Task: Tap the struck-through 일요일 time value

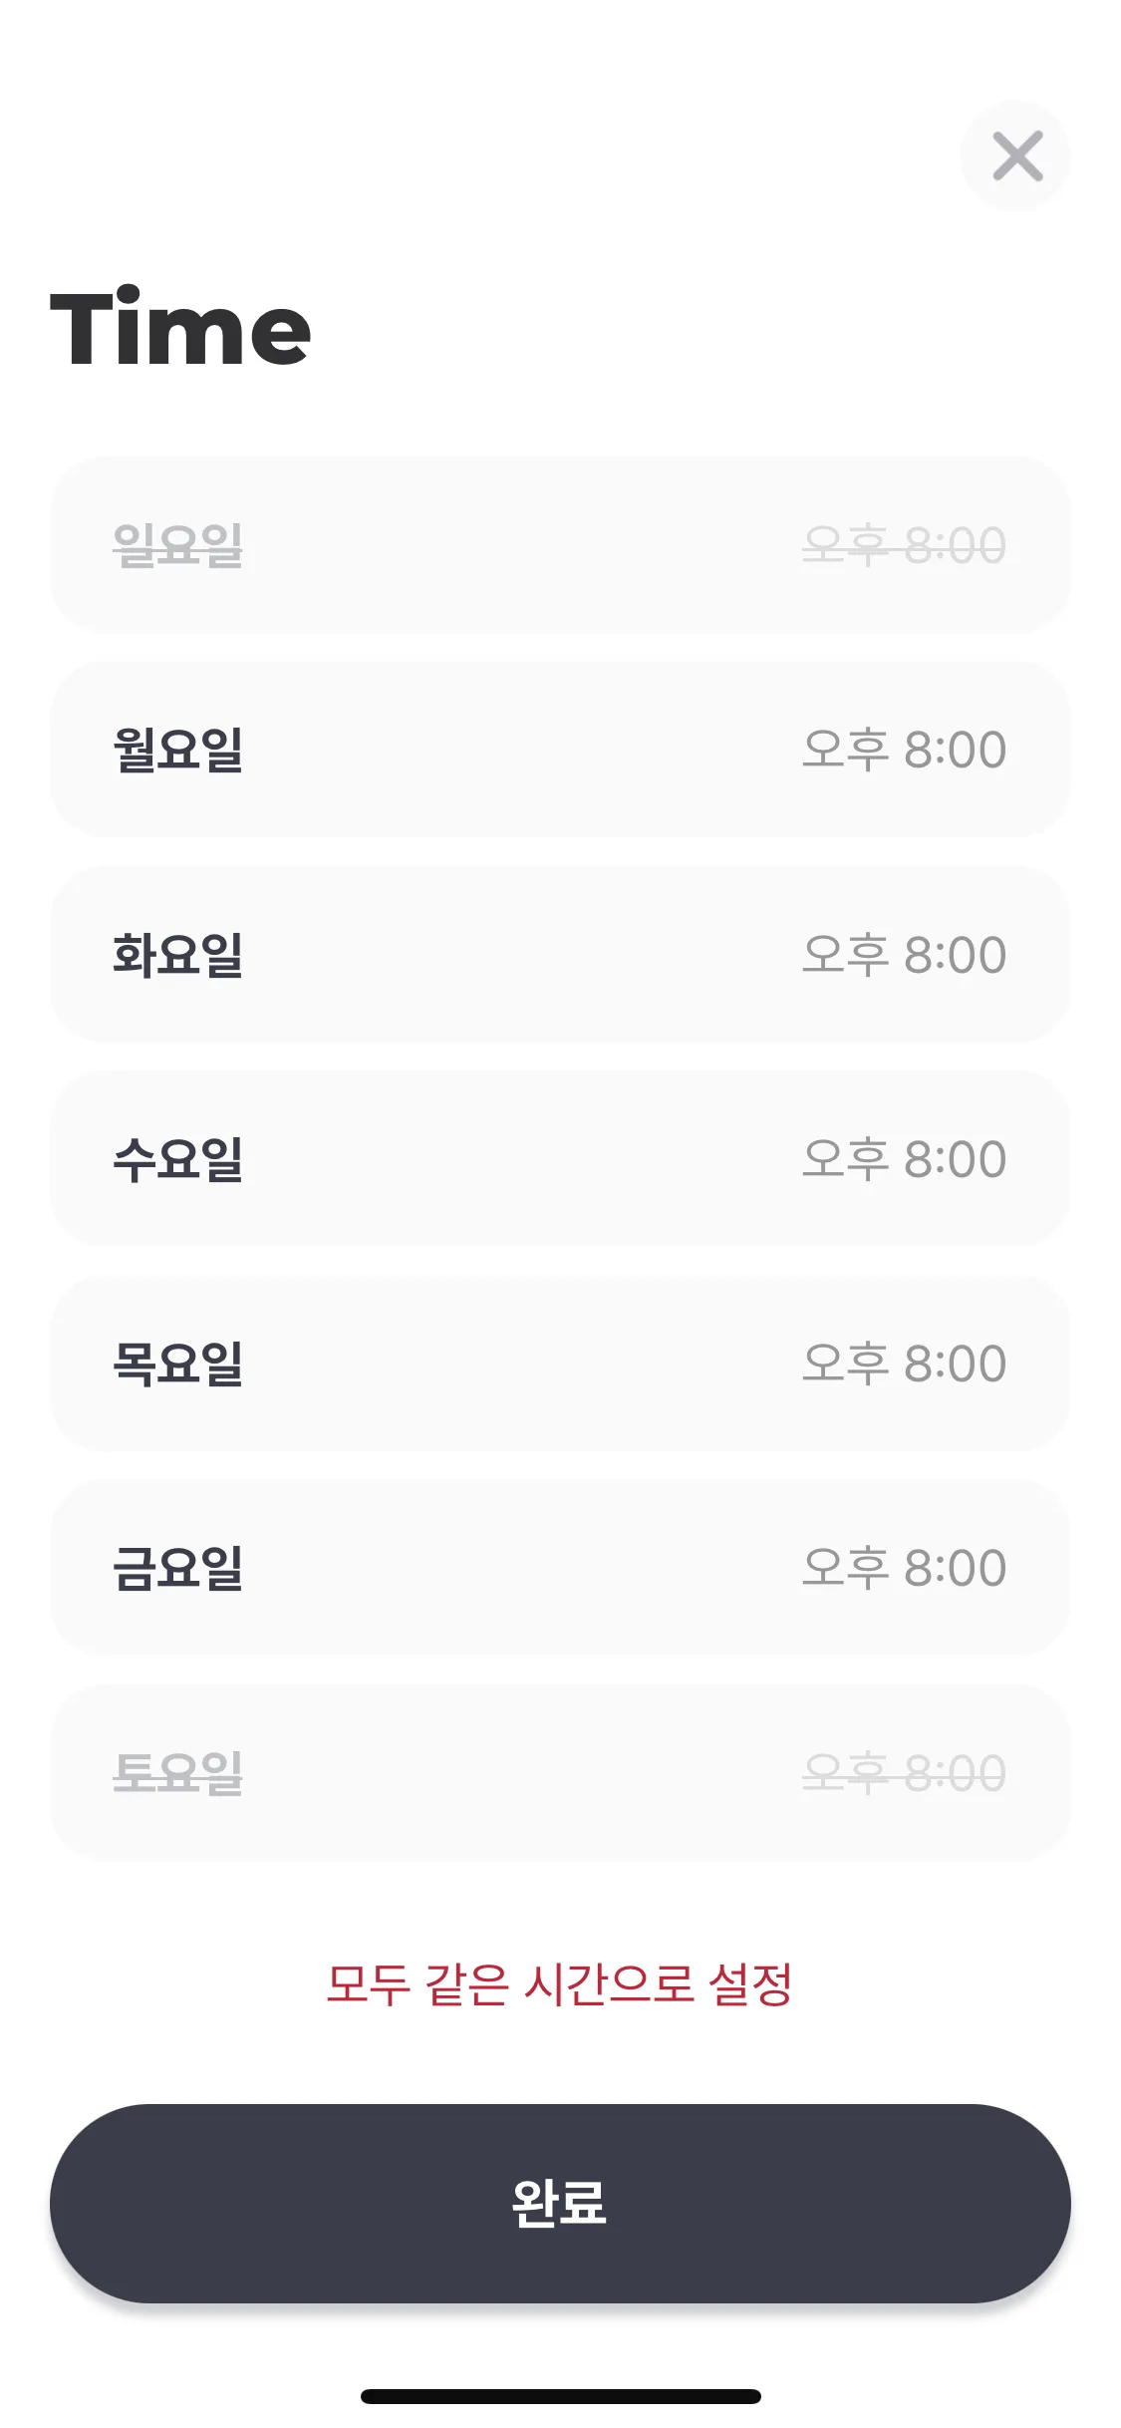Action: [904, 545]
